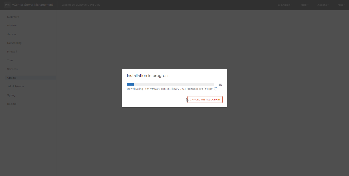Open the Networking section
349x176 pixels.
point(14,43)
